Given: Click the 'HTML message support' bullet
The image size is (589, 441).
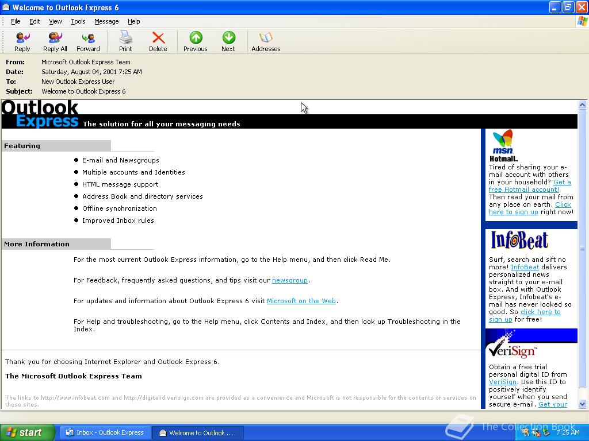Looking at the screenshot, I should pyautogui.click(x=120, y=184).
